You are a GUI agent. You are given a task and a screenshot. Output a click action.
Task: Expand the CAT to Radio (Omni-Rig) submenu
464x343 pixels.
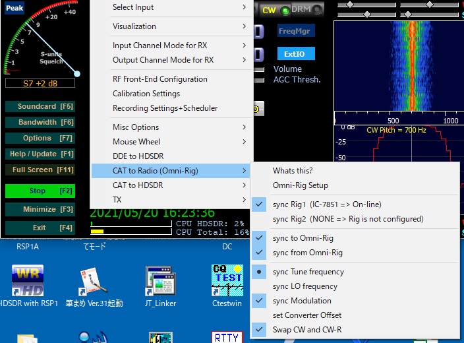pyautogui.click(x=171, y=171)
